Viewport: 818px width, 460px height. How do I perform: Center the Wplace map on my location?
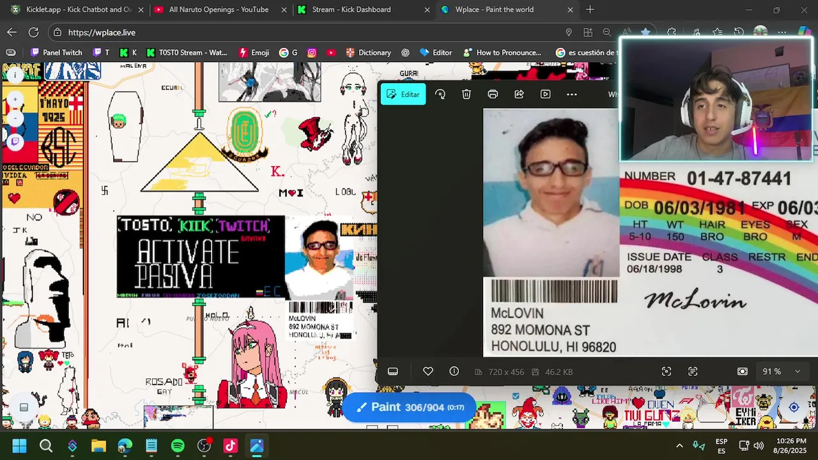click(x=794, y=408)
